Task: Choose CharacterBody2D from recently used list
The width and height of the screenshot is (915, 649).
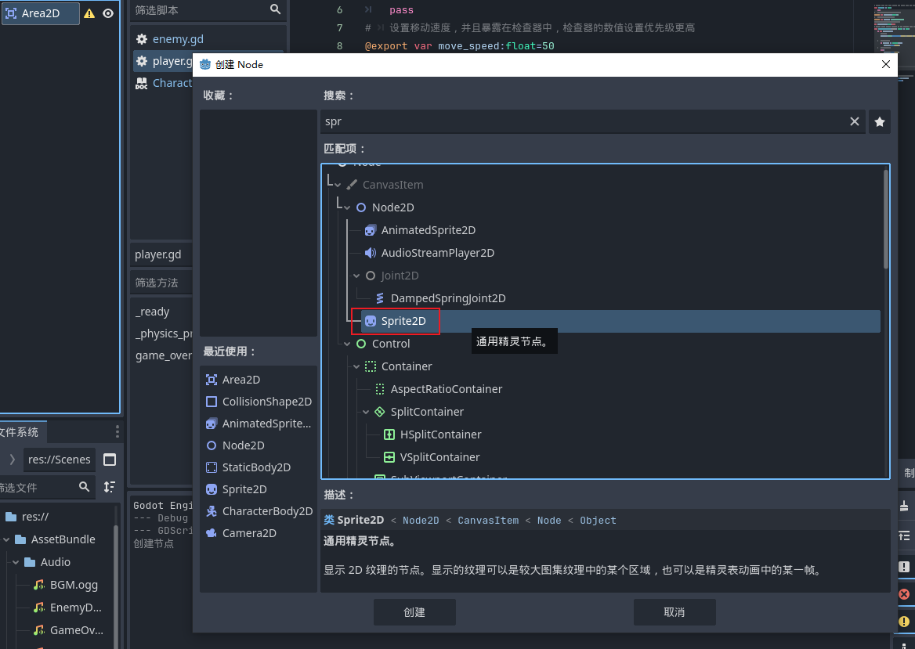Action: (x=267, y=511)
